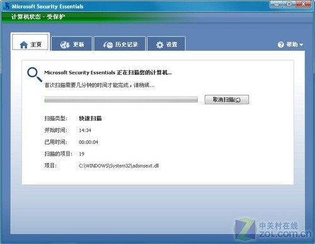
Task: Click the 首次扫描需要几分钟 wait message
Action: point(100,85)
